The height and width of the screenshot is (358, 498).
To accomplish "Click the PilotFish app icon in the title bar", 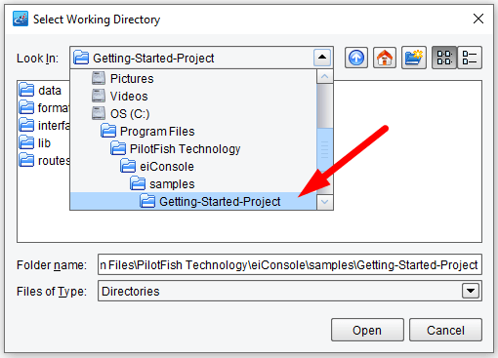I will pyautogui.click(x=21, y=19).
